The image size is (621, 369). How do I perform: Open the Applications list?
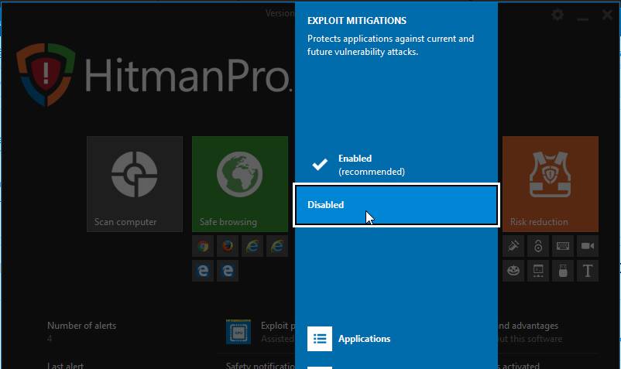(396, 339)
